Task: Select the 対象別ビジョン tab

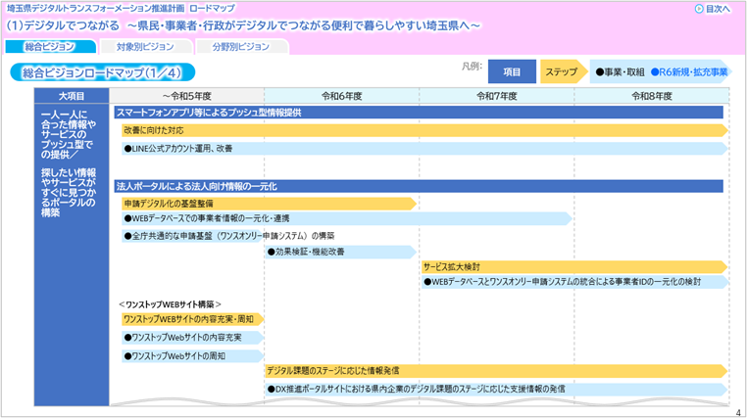Action: click(x=144, y=46)
